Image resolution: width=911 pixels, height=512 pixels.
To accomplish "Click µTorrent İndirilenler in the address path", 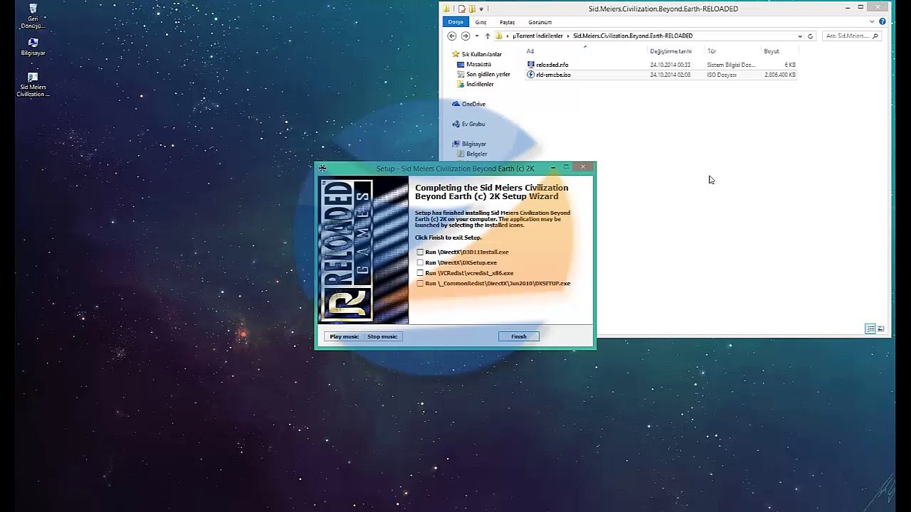I will point(537,36).
